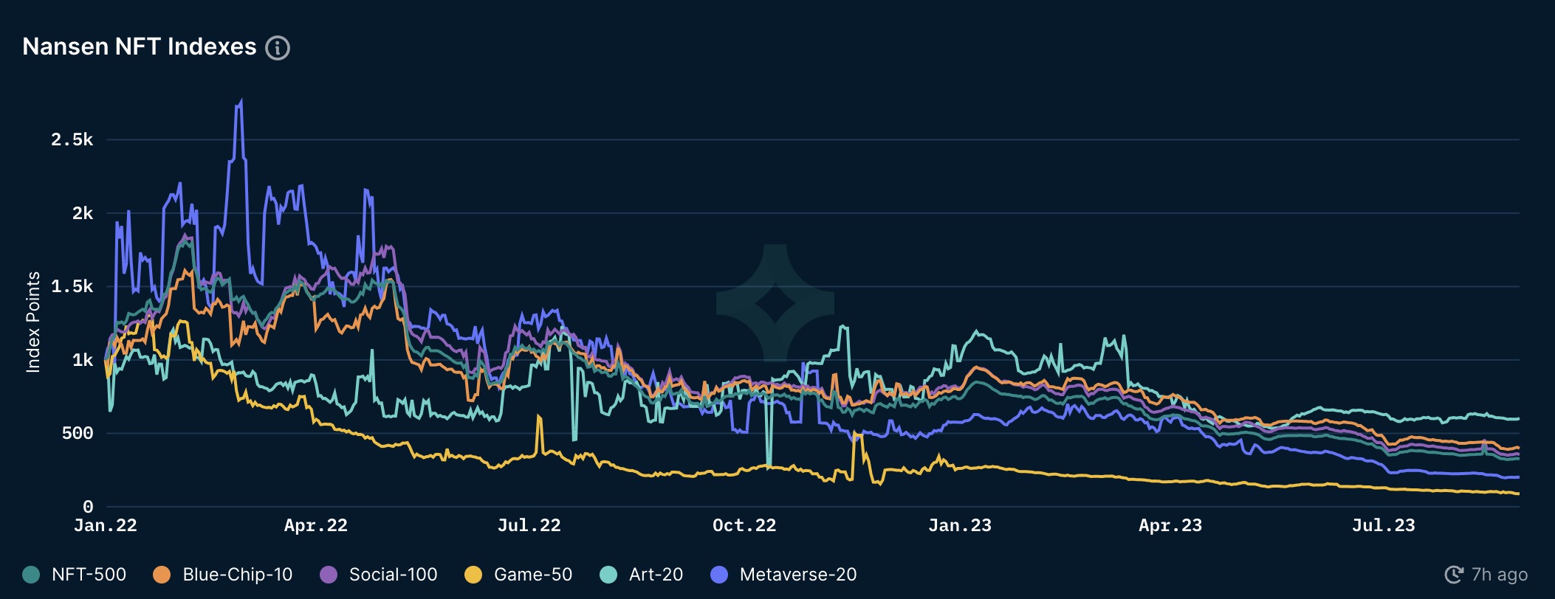The image size is (1555, 599).
Task: Select the yellow Game-50 legend dot
Action: (x=473, y=575)
